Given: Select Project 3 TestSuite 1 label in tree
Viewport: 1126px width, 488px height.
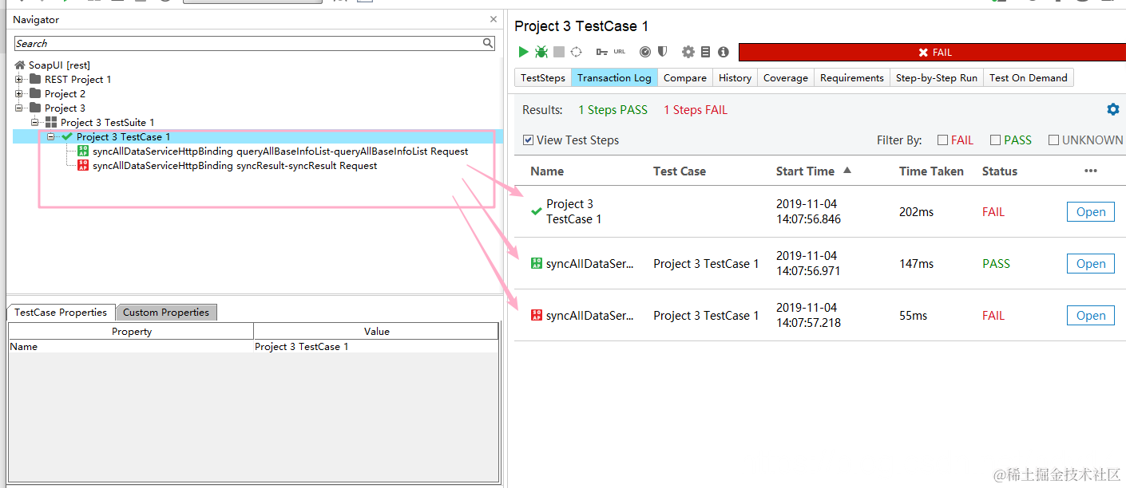Looking at the screenshot, I should (107, 122).
